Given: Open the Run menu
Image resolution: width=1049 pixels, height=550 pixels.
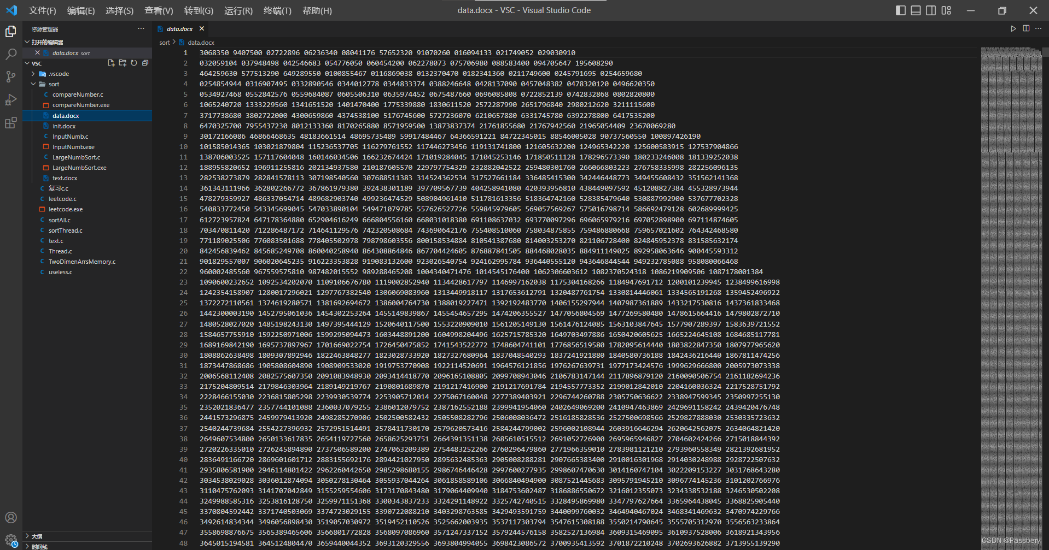Looking at the screenshot, I should 238,10.
